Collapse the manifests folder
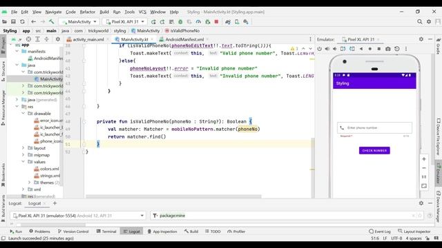This screenshot has height=248, width=442. tap(17, 52)
